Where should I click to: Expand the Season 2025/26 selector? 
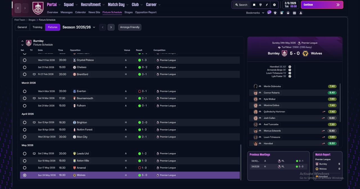coord(79,27)
